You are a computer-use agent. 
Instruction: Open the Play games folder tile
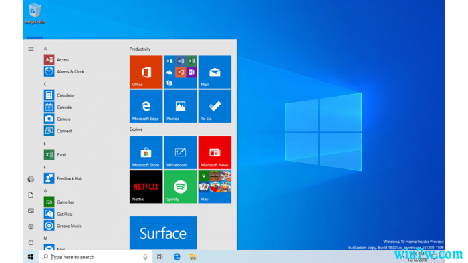tap(215, 187)
